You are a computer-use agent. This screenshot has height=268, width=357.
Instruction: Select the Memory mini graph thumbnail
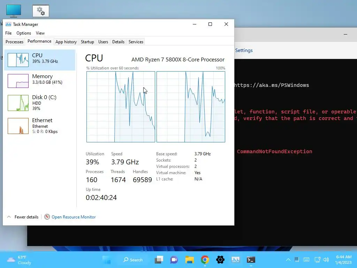[18, 81]
